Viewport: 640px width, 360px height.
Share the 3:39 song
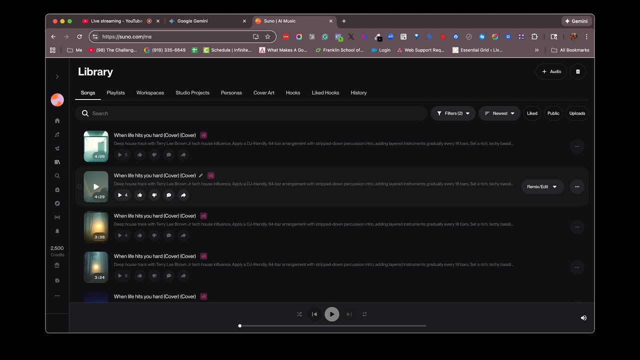click(x=183, y=235)
